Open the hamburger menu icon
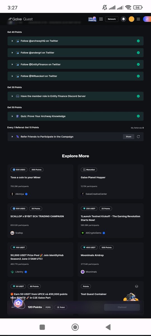 click(x=138, y=19)
